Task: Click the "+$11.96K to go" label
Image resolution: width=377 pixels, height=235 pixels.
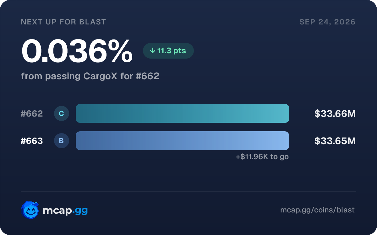Action: (x=262, y=157)
